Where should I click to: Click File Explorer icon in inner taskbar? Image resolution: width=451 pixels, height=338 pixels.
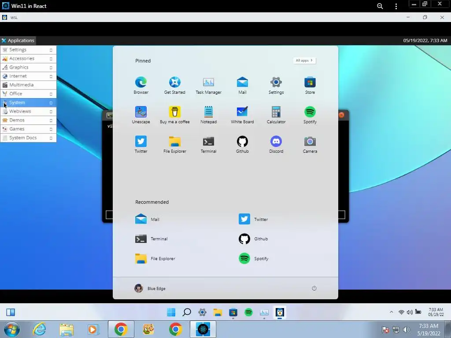pyautogui.click(x=218, y=312)
